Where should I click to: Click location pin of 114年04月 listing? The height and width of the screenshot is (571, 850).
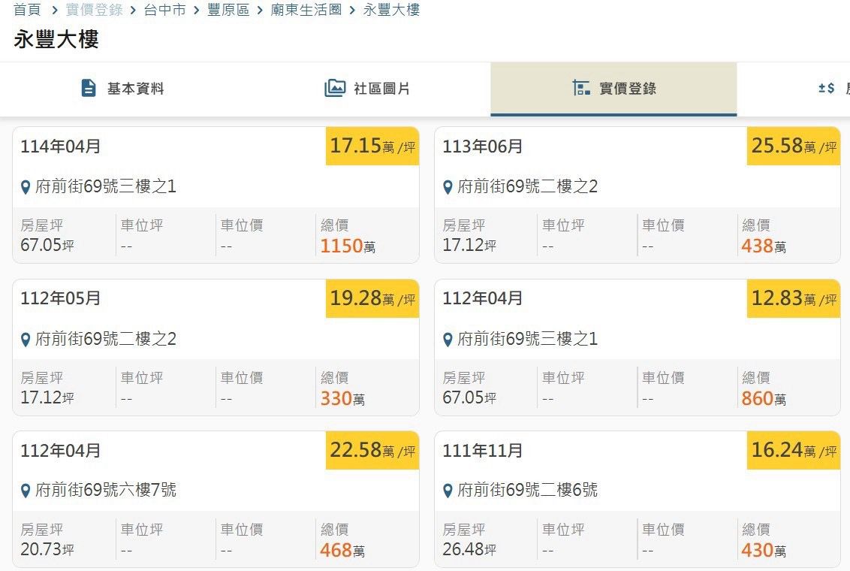(x=26, y=187)
